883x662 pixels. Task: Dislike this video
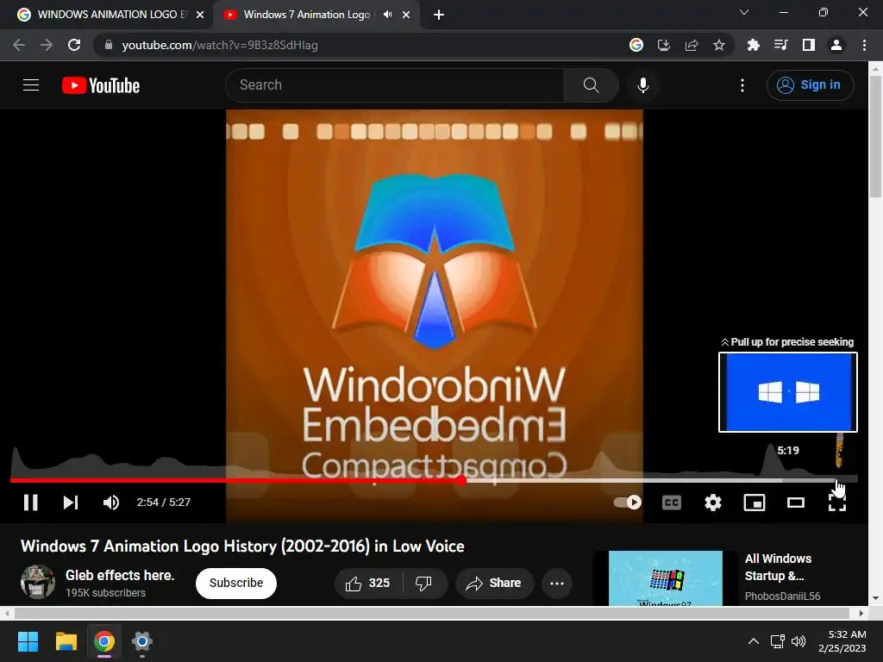click(424, 584)
